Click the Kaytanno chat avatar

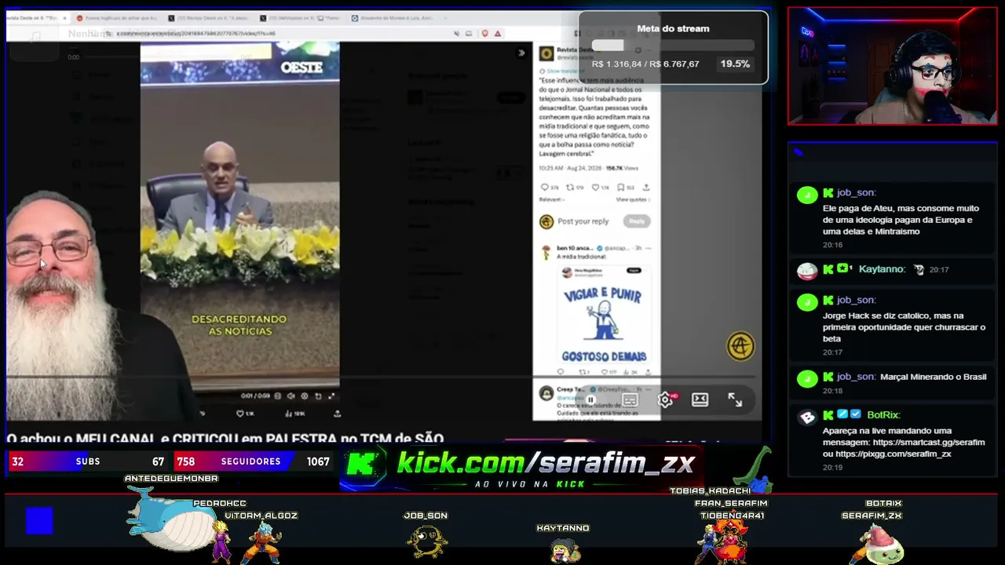[x=807, y=271]
